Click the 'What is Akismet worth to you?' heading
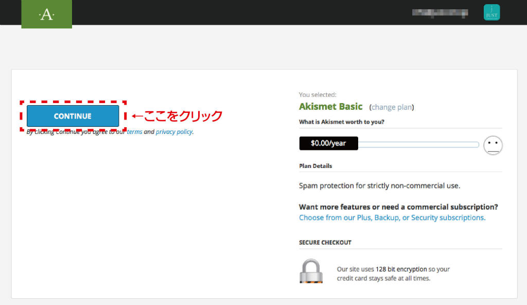The width and height of the screenshot is (527, 305). click(342, 122)
